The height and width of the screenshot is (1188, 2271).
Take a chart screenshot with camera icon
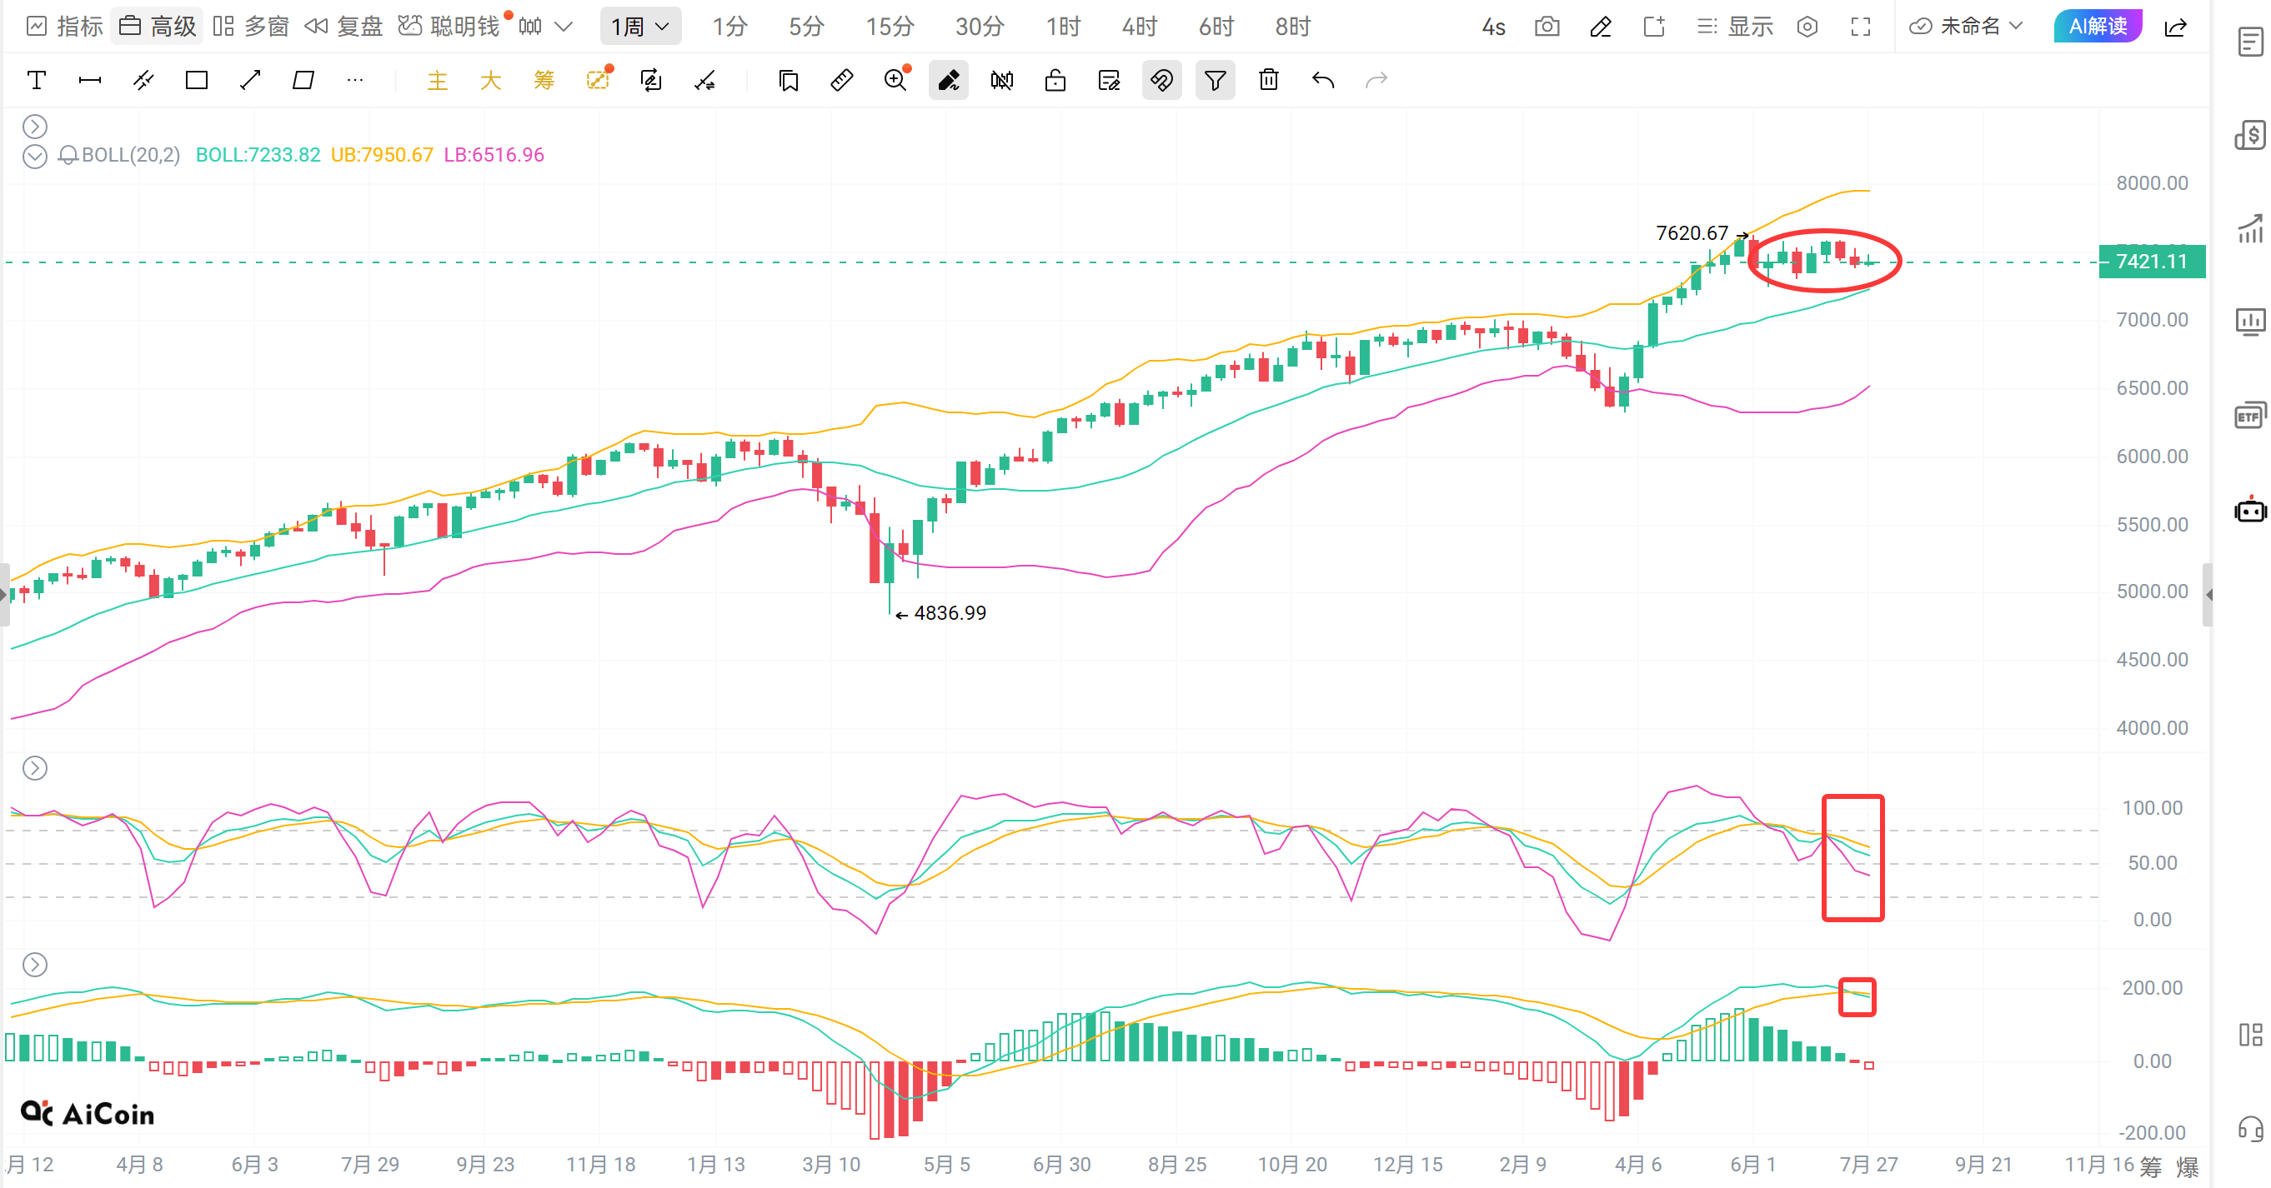[1547, 27]
